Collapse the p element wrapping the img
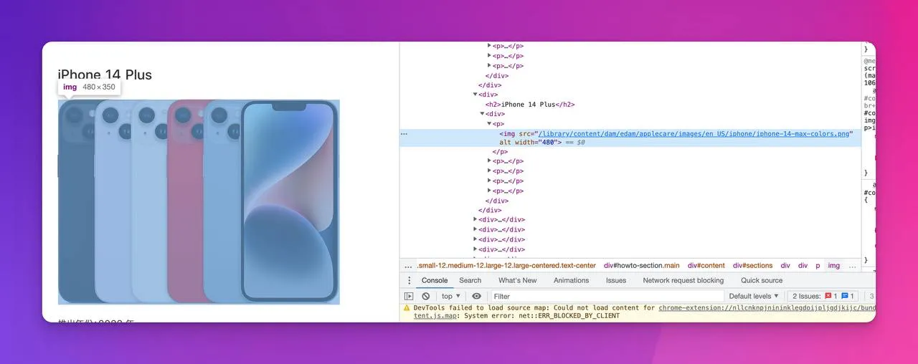 pyautogui.click(x=489, y=124)
